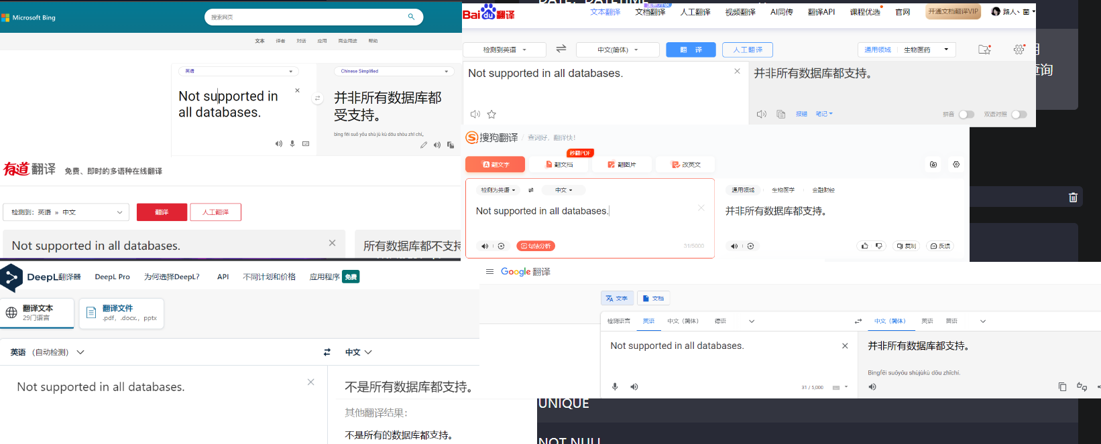This screenshot has height=444, width=1101.
Task: Copy the Baidu translation result
Action: [x=781, y=115]
